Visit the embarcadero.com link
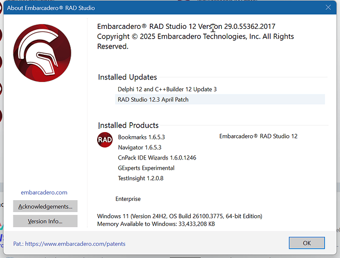Screen dimensions: 340x258 coord(44,192)
